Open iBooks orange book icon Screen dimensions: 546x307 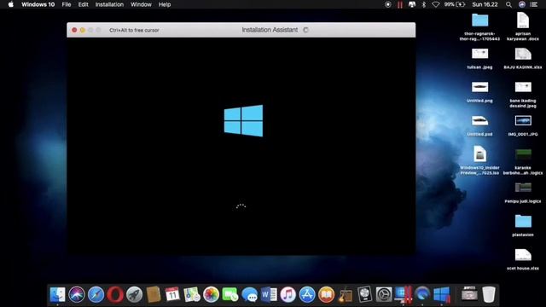[x=326, y=294]
